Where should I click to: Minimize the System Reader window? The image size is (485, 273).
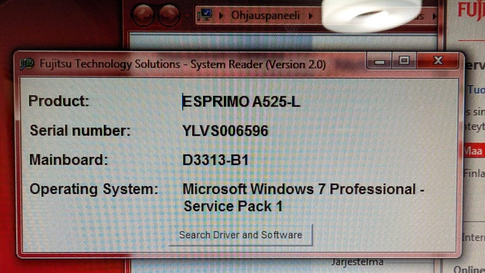[x=379, y=61]
